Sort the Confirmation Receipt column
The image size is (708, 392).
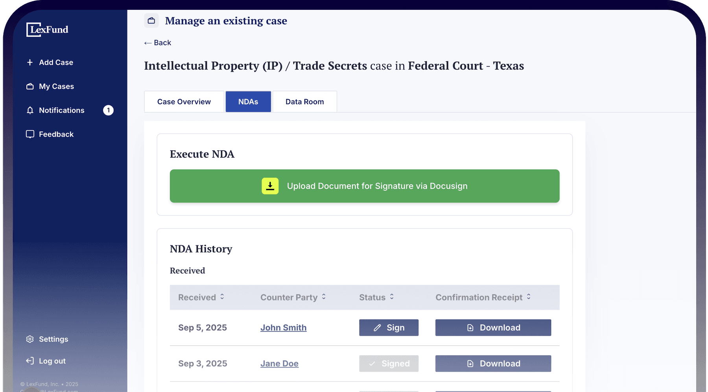[x=529, y=297]
